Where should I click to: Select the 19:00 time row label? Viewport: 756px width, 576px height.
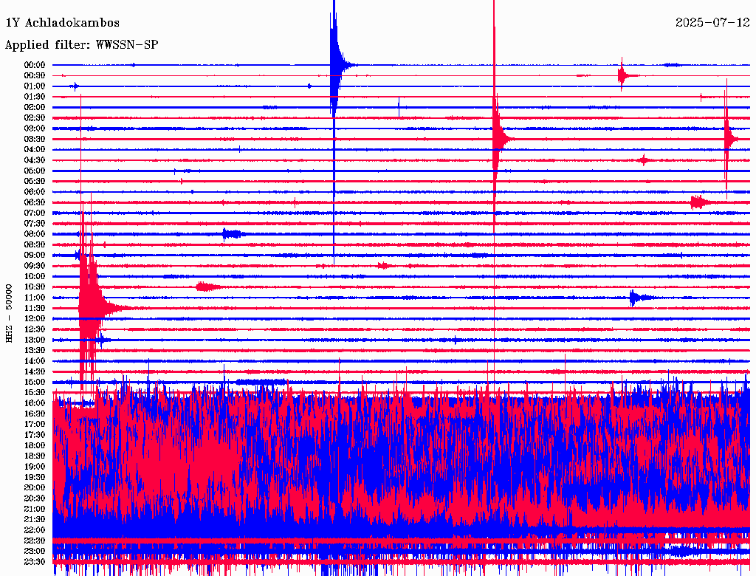(x=35, y=467)
